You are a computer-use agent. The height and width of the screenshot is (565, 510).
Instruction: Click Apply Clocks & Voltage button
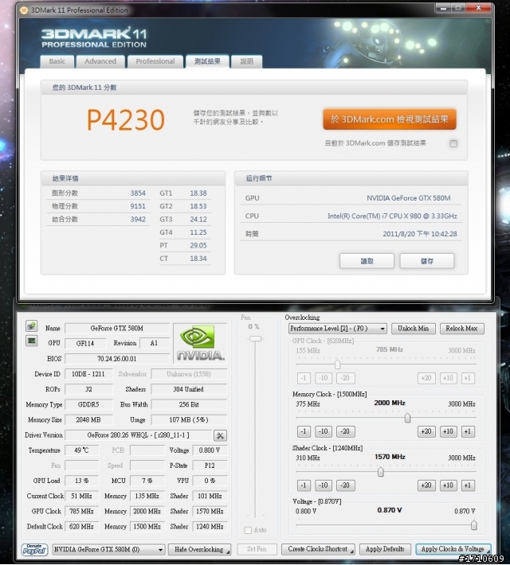[453, 549]
